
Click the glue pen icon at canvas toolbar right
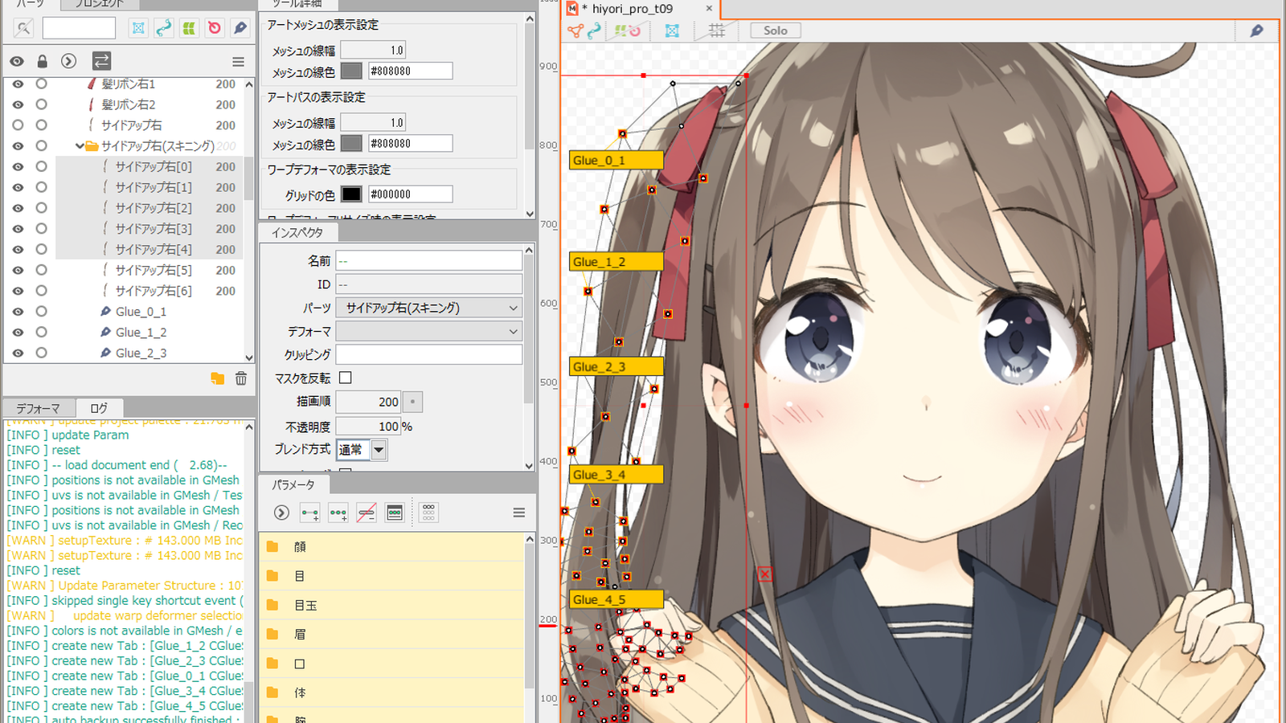pos(1257,31)
